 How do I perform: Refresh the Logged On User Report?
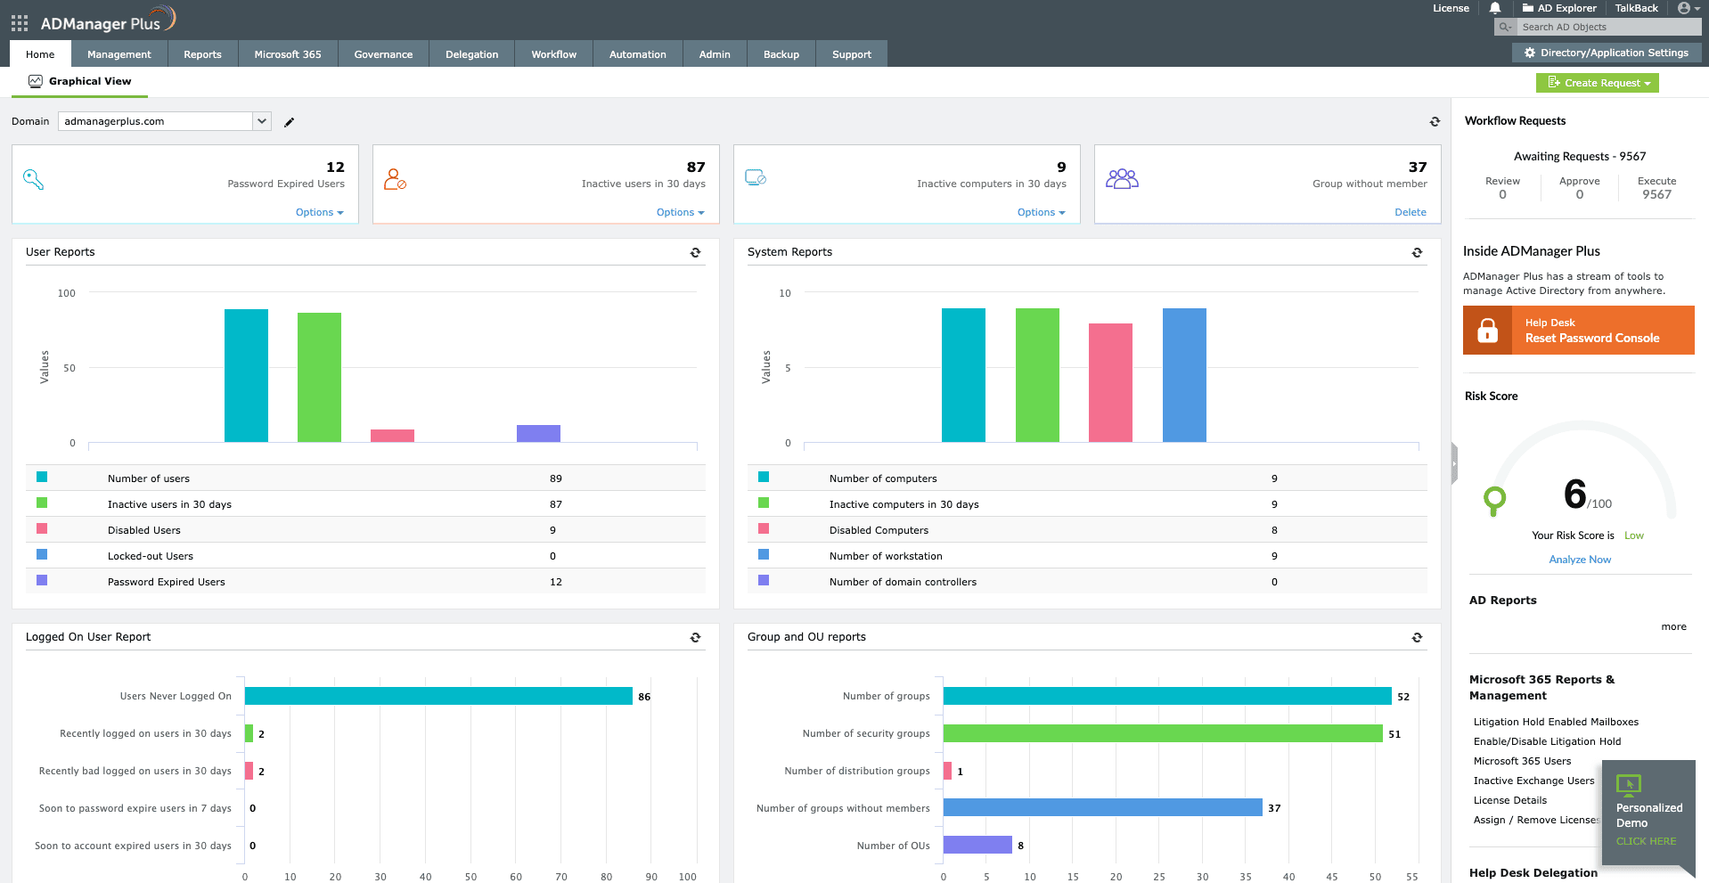point(695,638)
